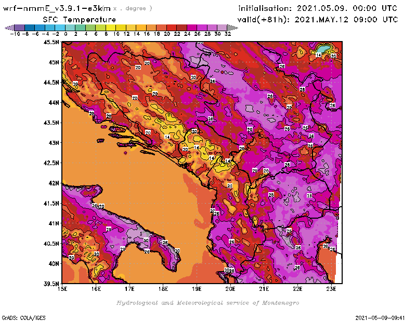This screenshot has width=416, height=321.
Task: Click the 'SFC Temperature' title
Action: [x=80, y=20]
